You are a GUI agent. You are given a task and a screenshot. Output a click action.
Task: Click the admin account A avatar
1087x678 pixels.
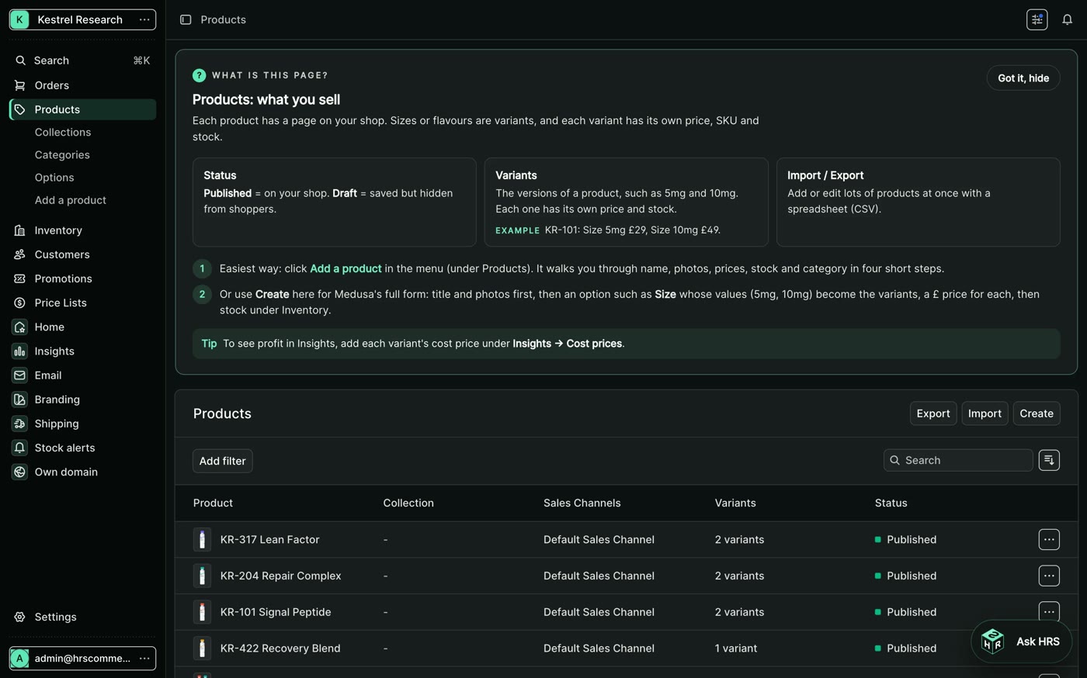click(x=19, y=658)
